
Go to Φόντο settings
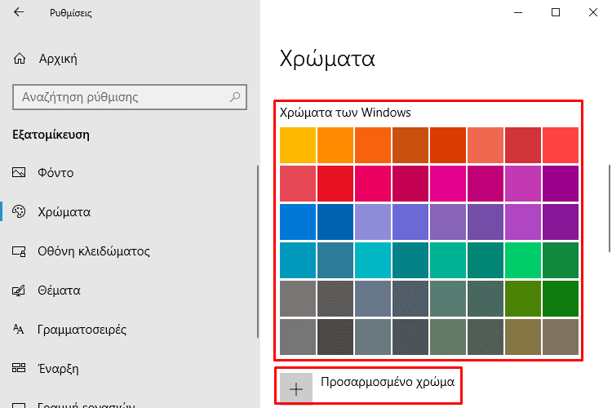pos(55,172)
